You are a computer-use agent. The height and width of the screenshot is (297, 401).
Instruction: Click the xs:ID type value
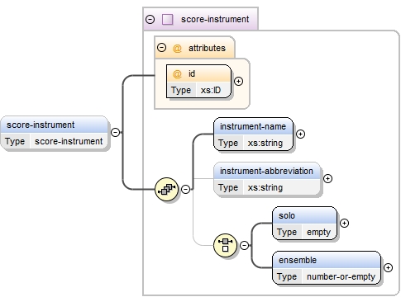pyautogui.click(x=211, y=90)
